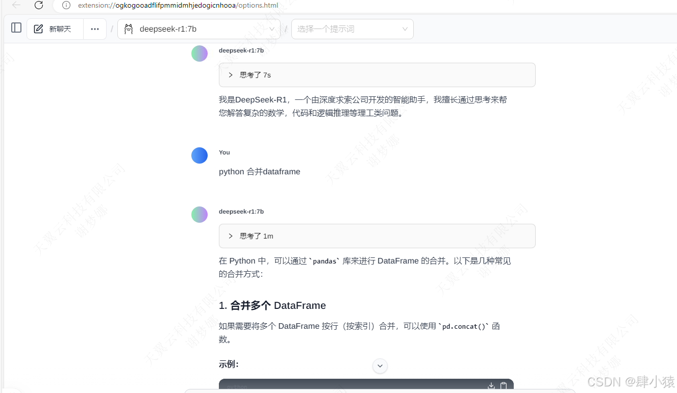
Task: Click the inline code pandas
Action: pyautogui.click(x=324, y=261)
